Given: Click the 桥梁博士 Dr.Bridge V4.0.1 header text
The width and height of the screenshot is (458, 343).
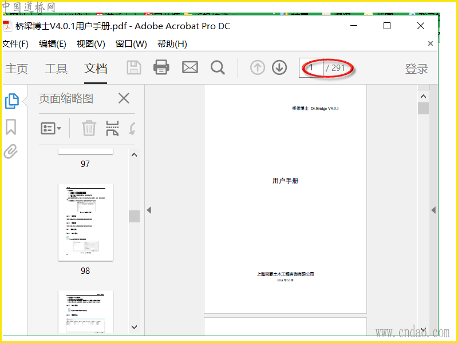Looking at the screenshot, I should 315,108.
